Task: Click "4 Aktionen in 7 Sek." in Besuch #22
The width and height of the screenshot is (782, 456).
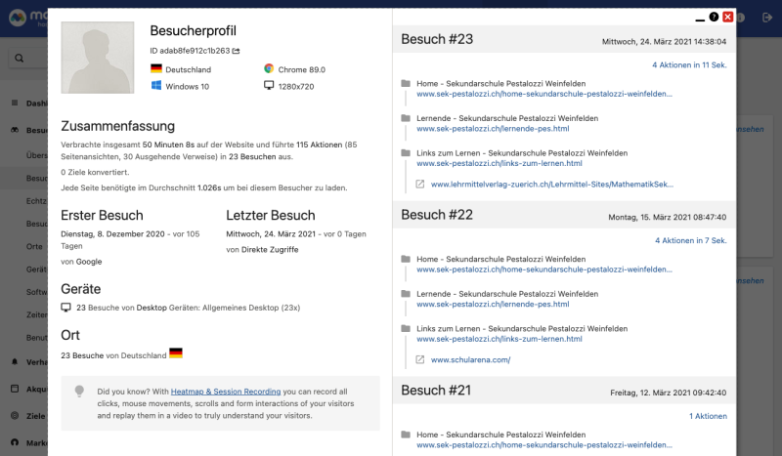Action: [691, 240]
